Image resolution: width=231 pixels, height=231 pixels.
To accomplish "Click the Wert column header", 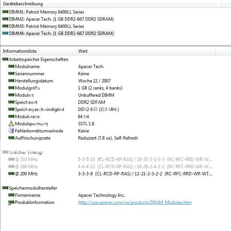I will click(x=146, y=51).
